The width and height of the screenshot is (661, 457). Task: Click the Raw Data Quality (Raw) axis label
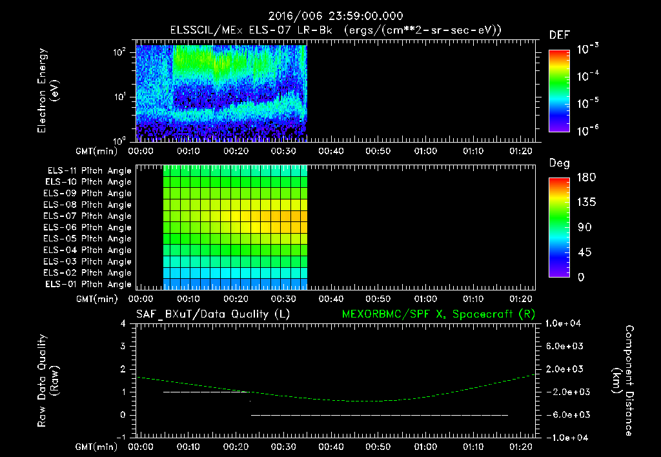click(48, 381)
